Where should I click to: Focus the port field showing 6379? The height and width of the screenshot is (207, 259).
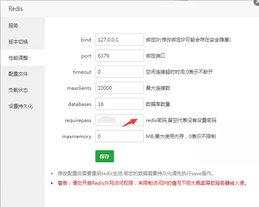click(120, 56)
